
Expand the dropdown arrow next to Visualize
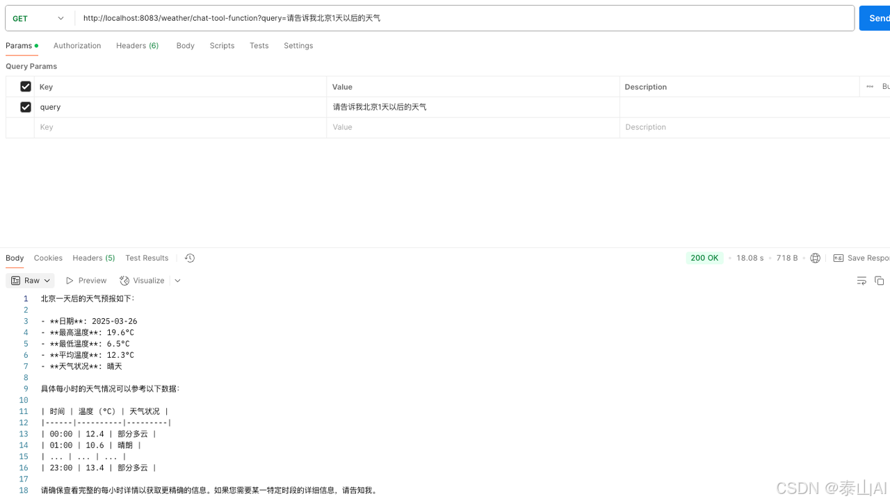point(177,281)
